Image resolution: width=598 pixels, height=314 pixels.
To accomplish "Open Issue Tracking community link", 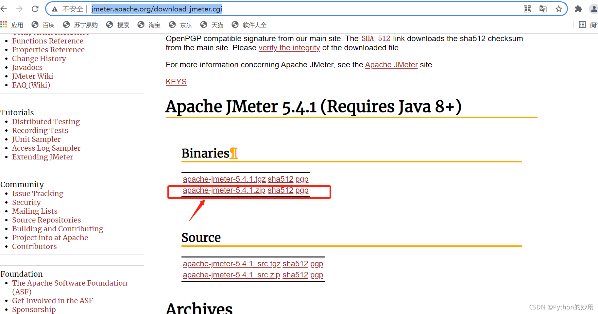I will [38, 193].
